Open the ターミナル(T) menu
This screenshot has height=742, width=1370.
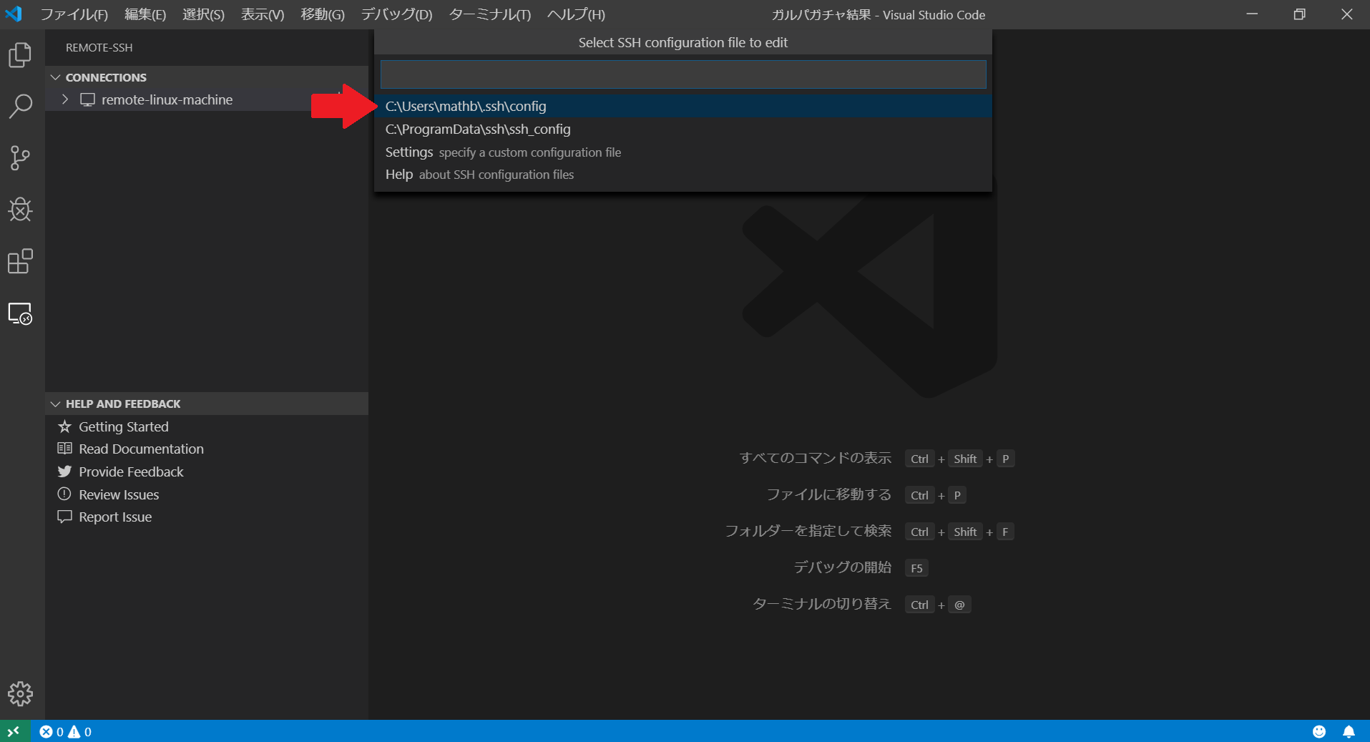tap(490, 14)
